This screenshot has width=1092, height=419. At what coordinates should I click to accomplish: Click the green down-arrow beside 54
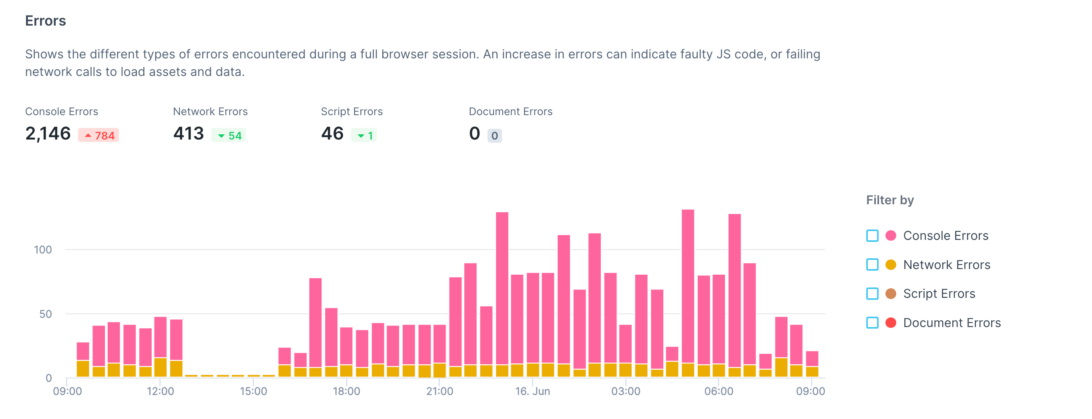pyautogui.click(x=221, y=136)
